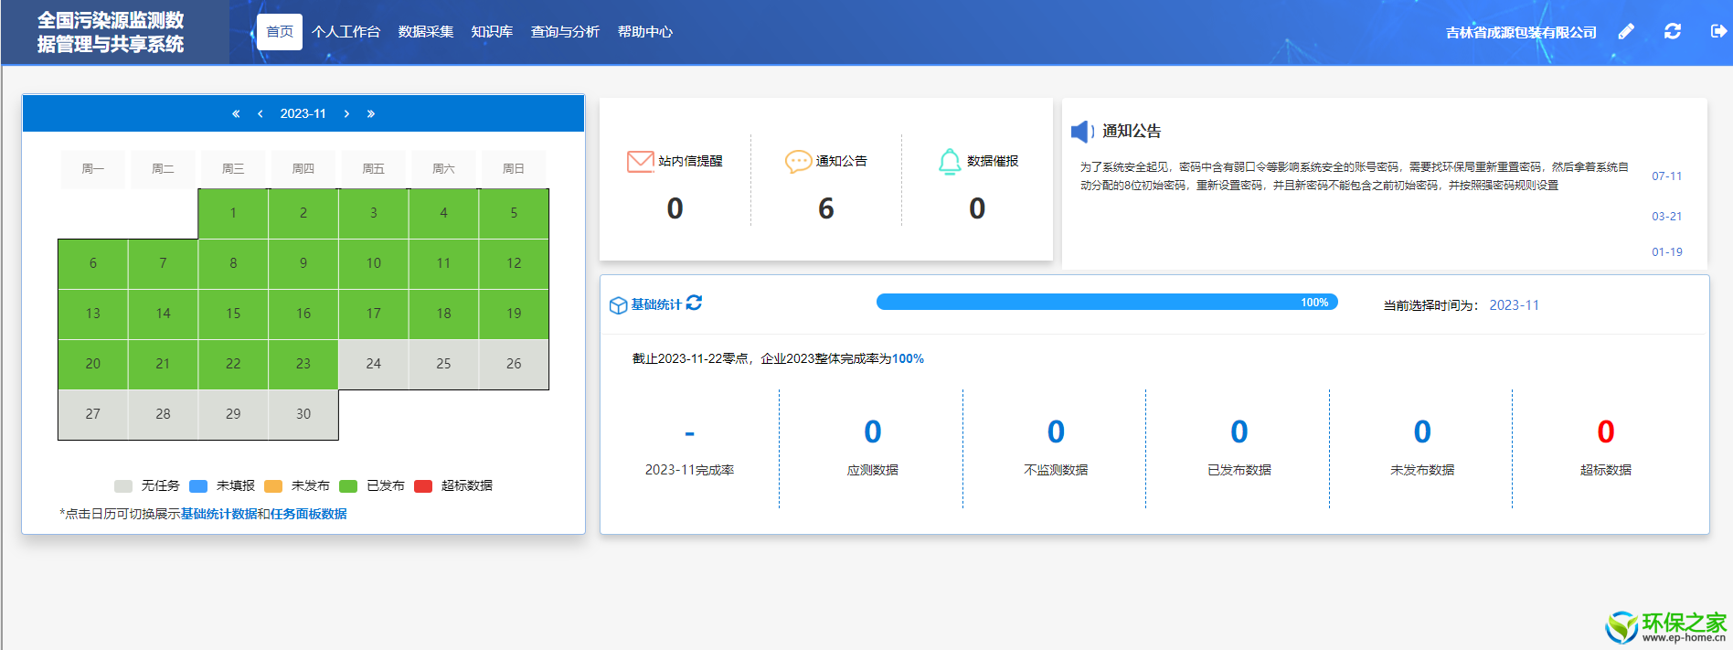Viewport: 1733px width, 650px height.
Task: Click the blue 未填报 legend swatch
Action: [x=198, y=486]
